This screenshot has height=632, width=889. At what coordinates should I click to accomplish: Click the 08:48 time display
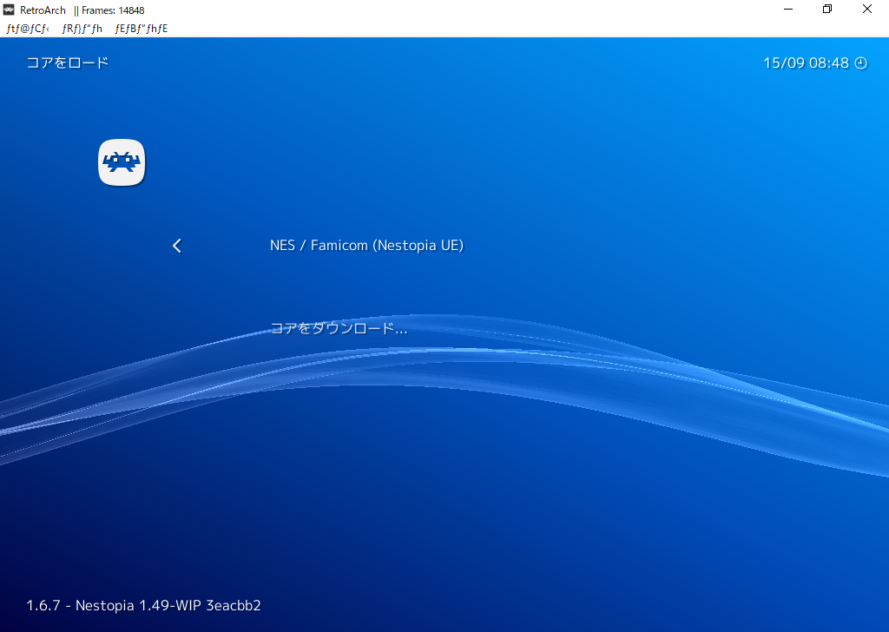[x=829, y=63]
